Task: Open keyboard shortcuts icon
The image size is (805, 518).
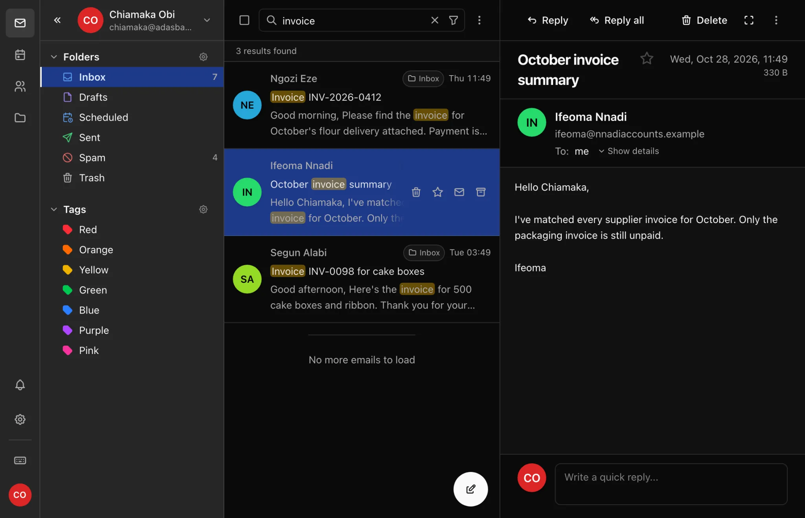Action: tap(20, 460)
